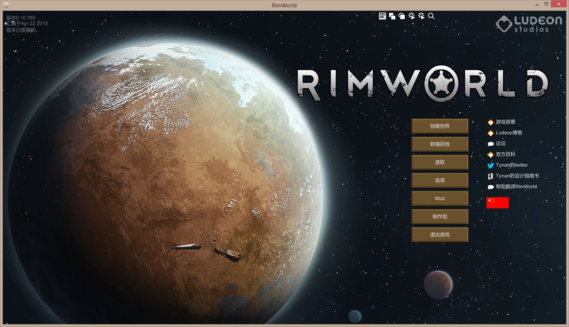Click the 新殖民地 button

click(x=440, y=144)
